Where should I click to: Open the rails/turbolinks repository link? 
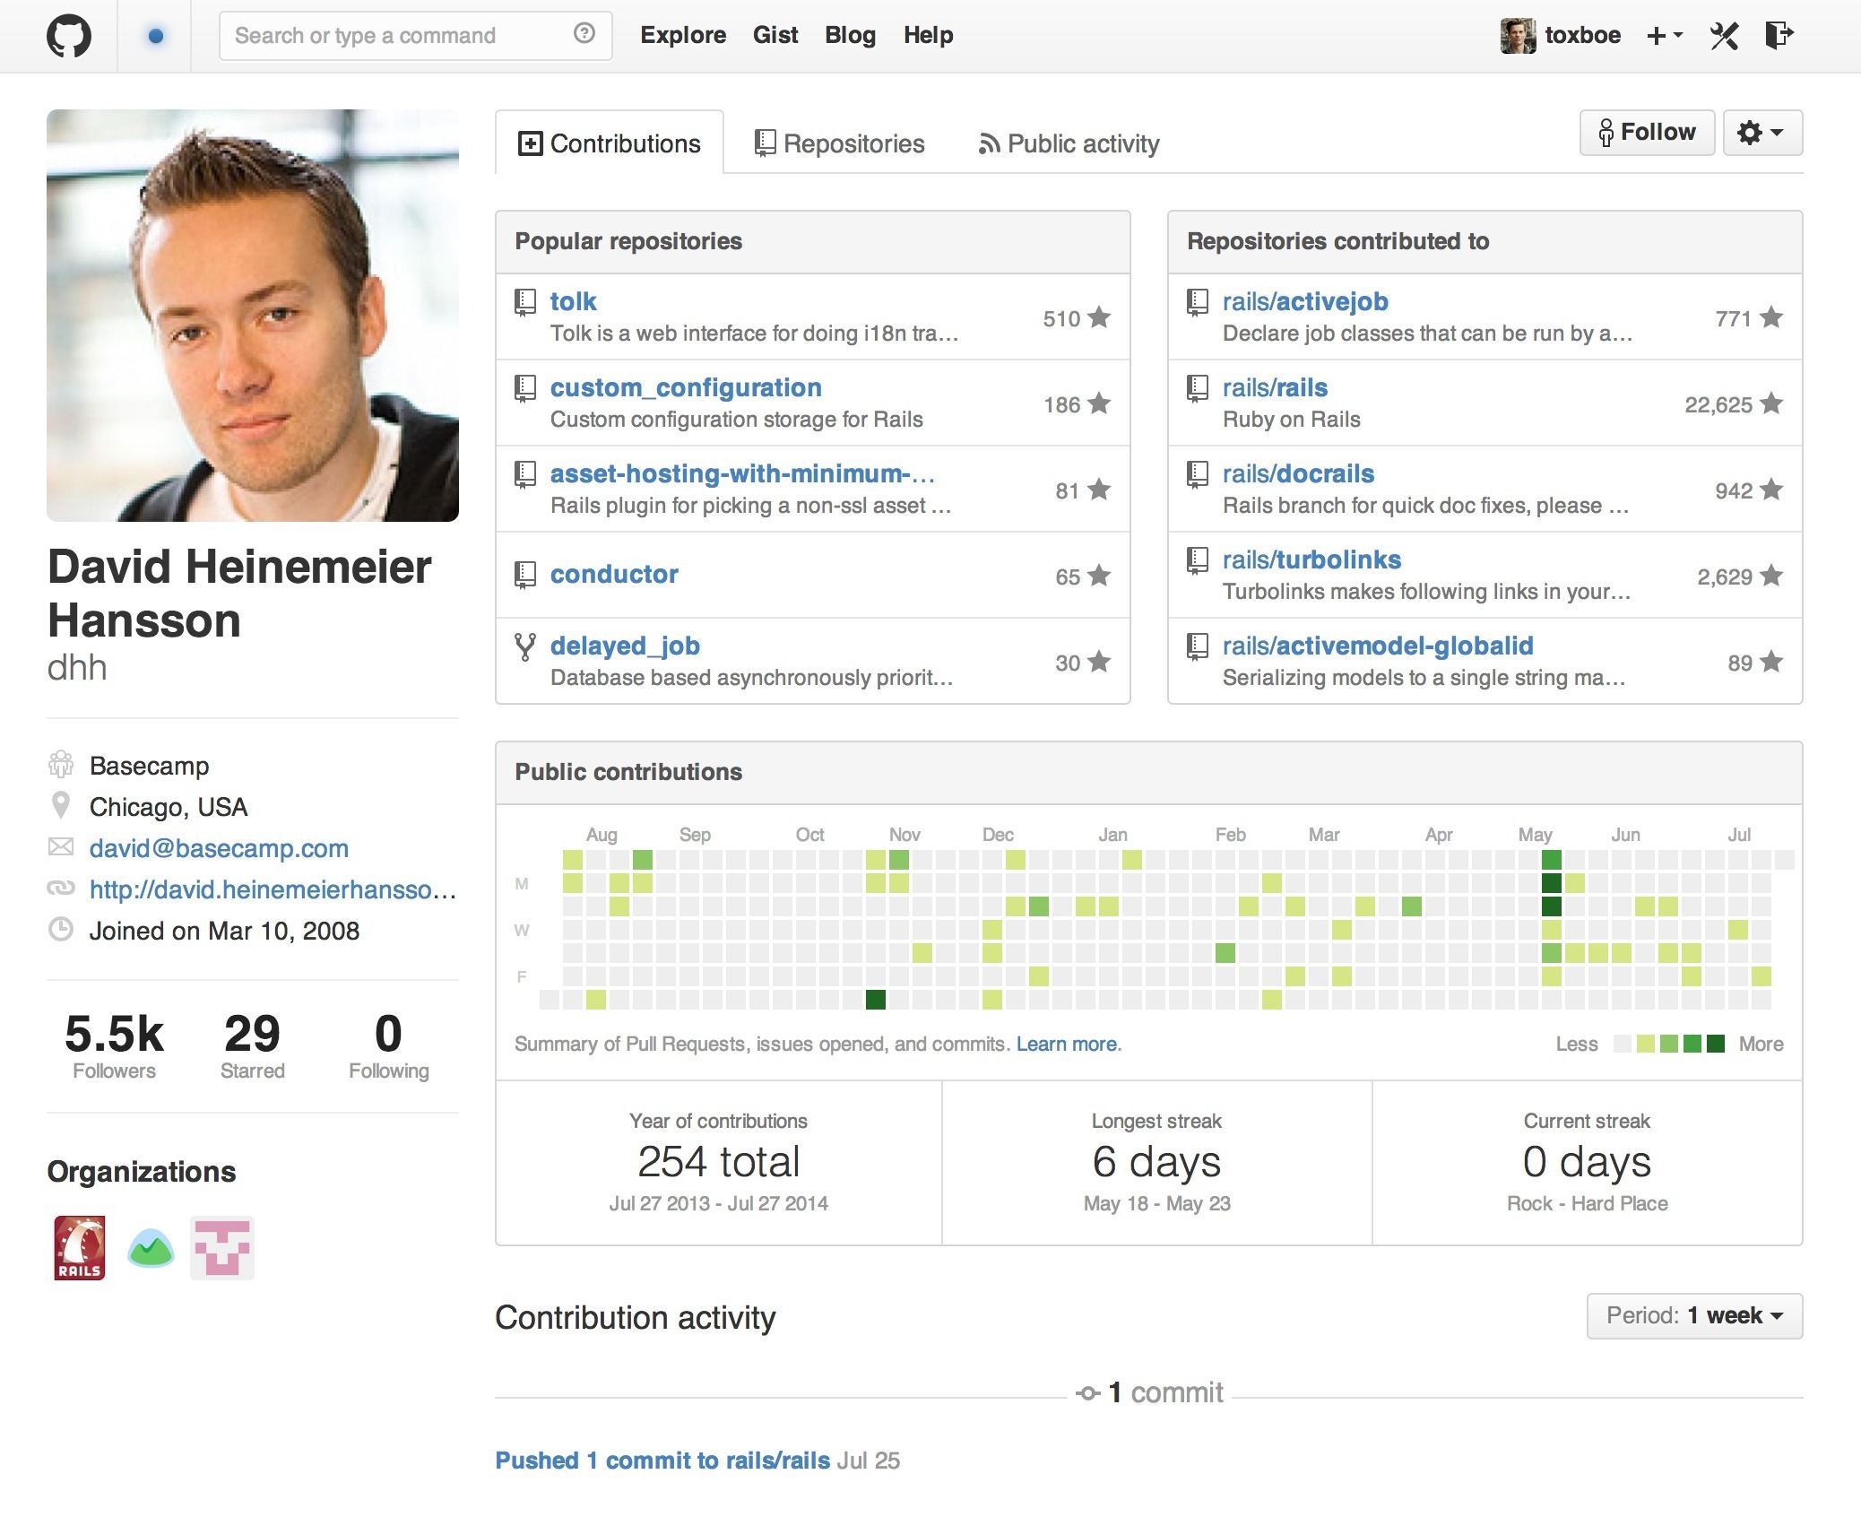click(x=1311, y=559)
